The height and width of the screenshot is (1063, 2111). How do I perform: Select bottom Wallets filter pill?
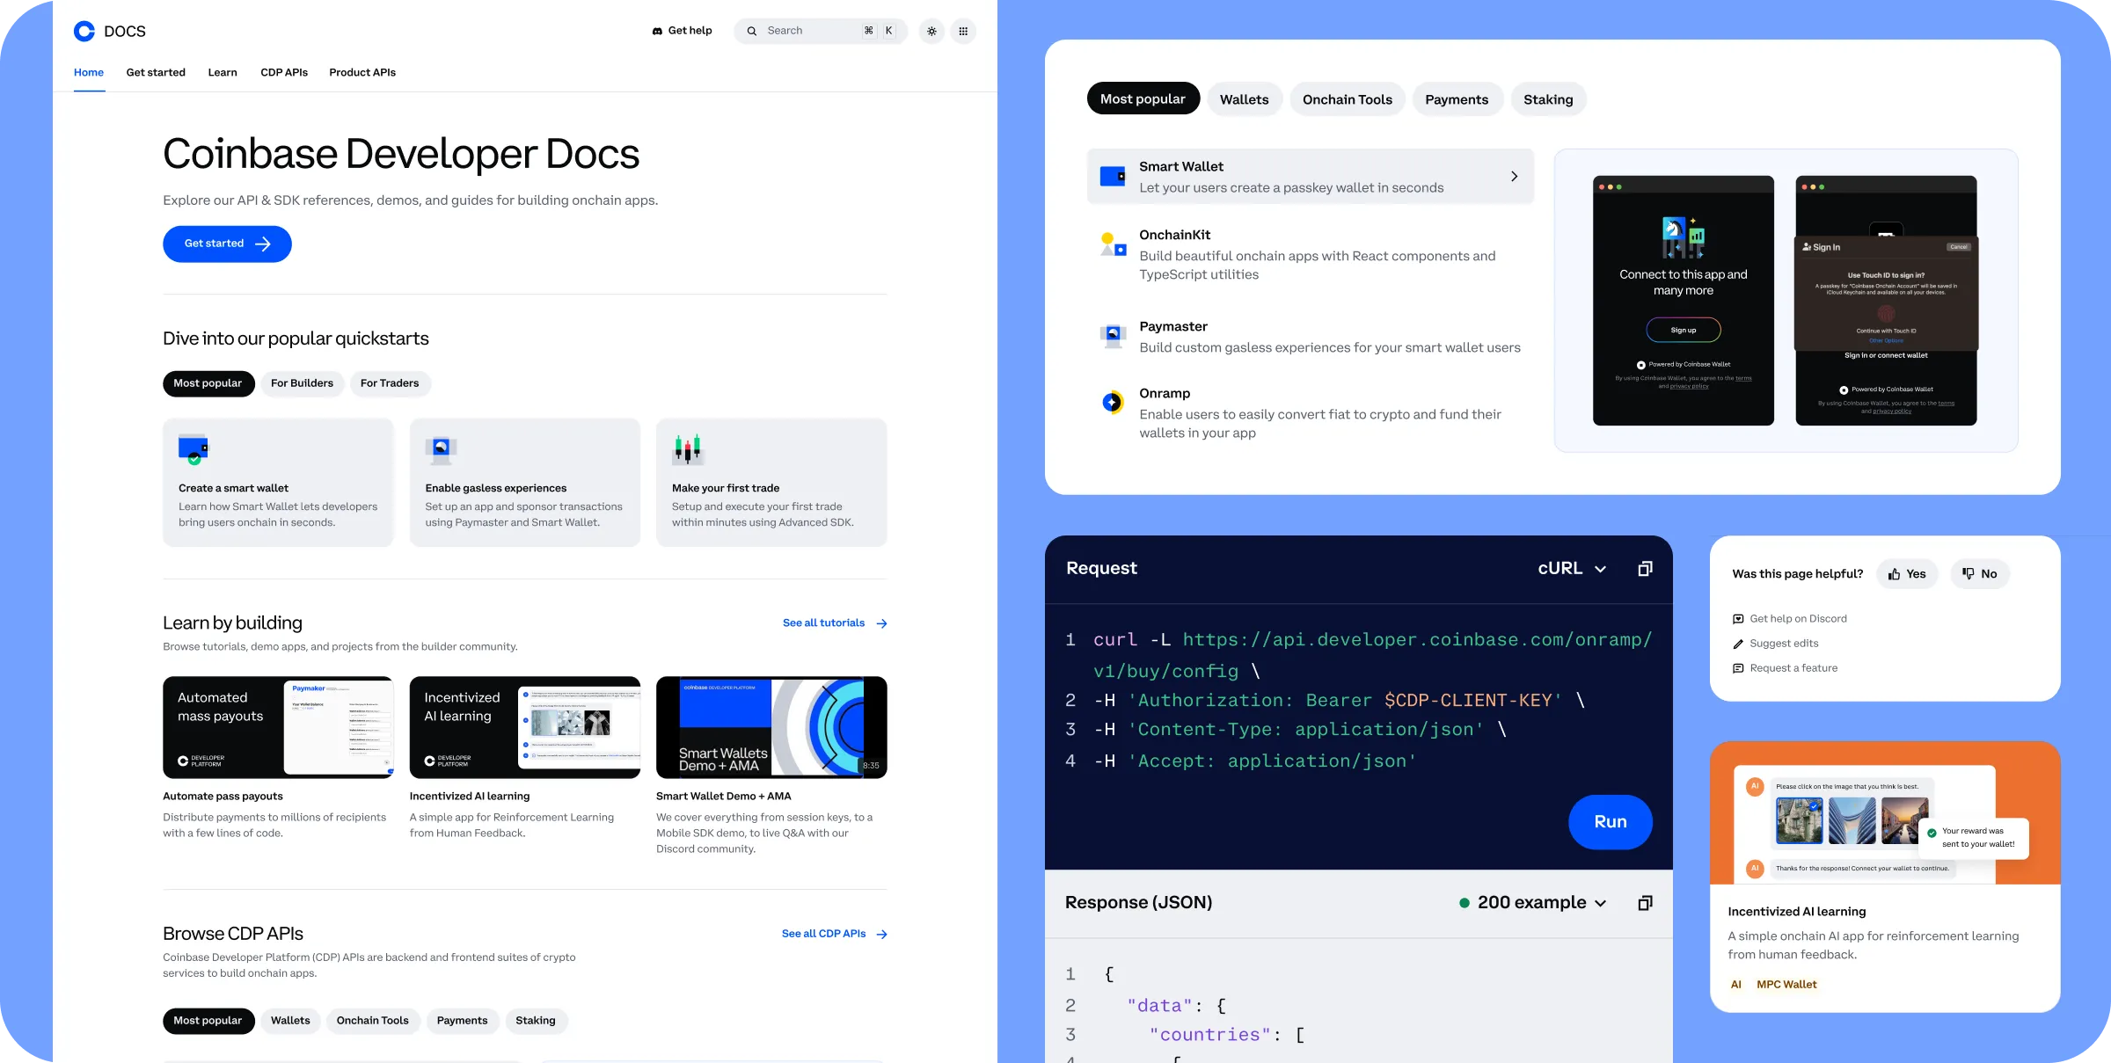click(x=290, y=1021)
